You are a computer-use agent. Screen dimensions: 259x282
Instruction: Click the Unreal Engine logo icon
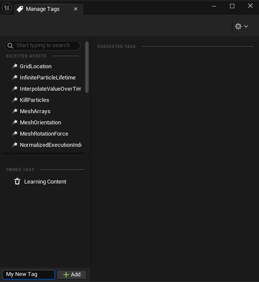(x=7, y=8)
